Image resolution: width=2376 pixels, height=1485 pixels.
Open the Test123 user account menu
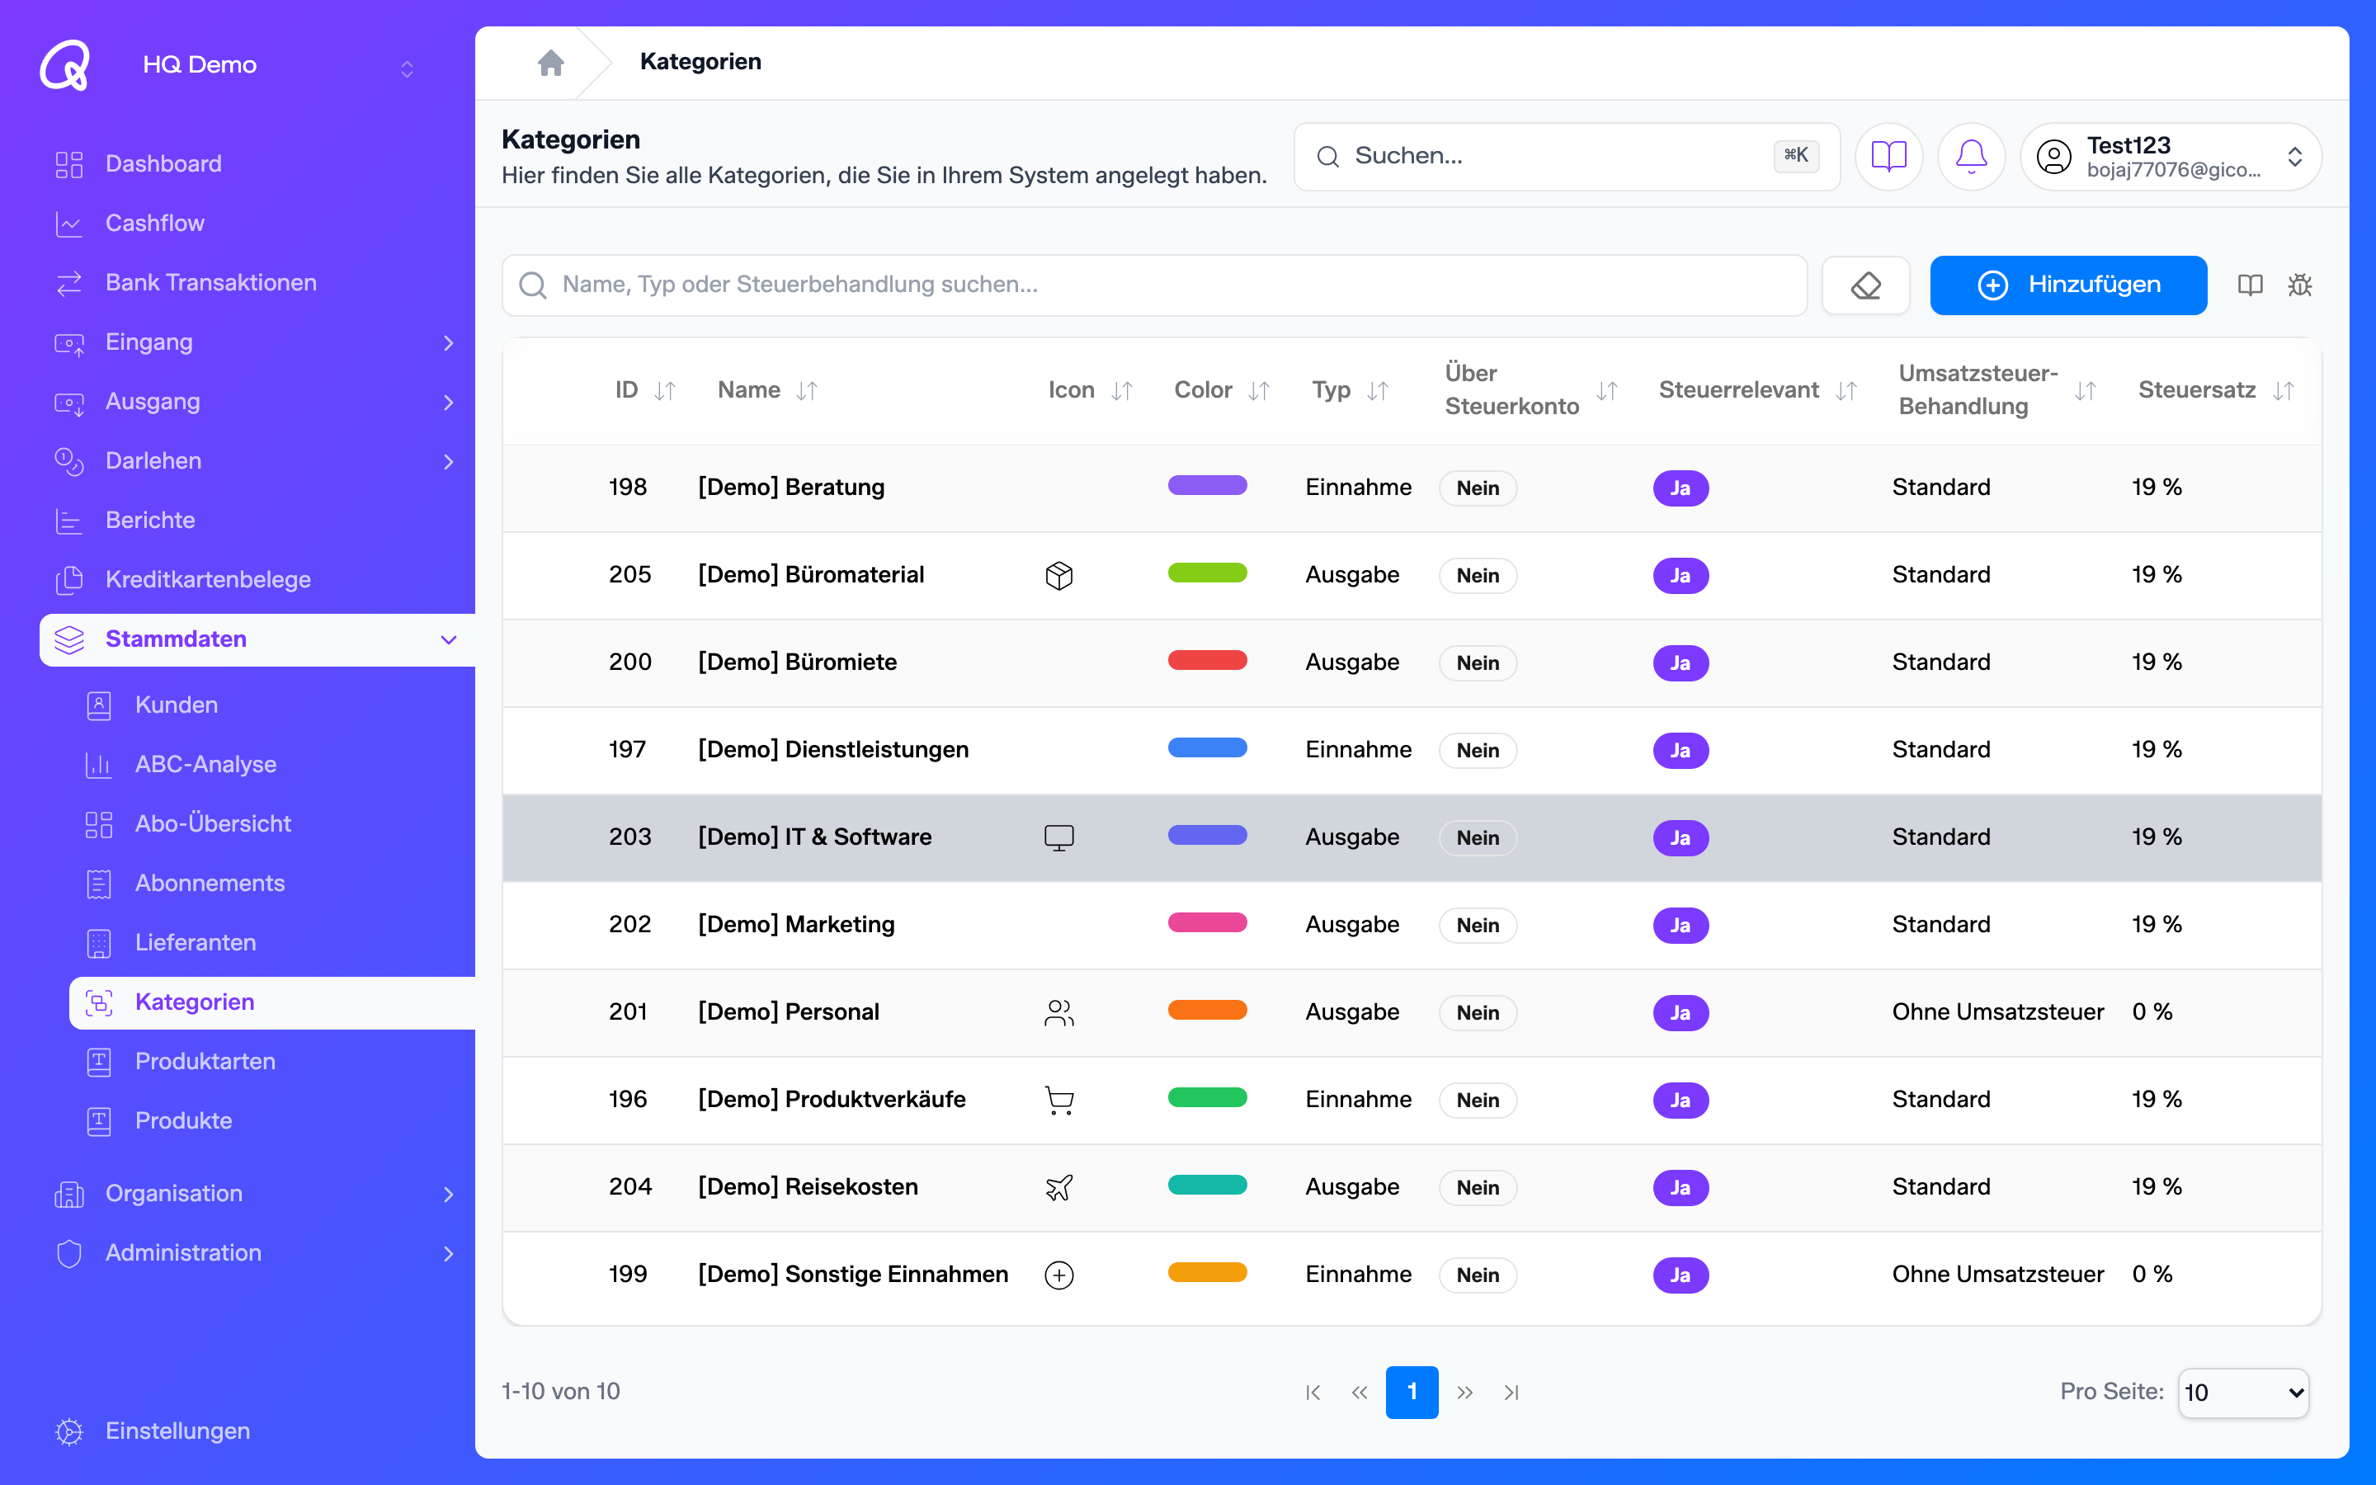(x=2171, y=156)
